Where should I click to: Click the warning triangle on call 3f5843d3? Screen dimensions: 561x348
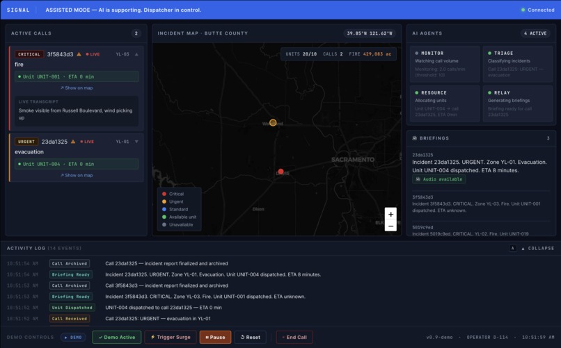coord(79,54)
